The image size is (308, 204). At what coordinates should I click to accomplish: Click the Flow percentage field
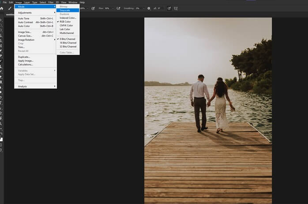tap(107, 8)
